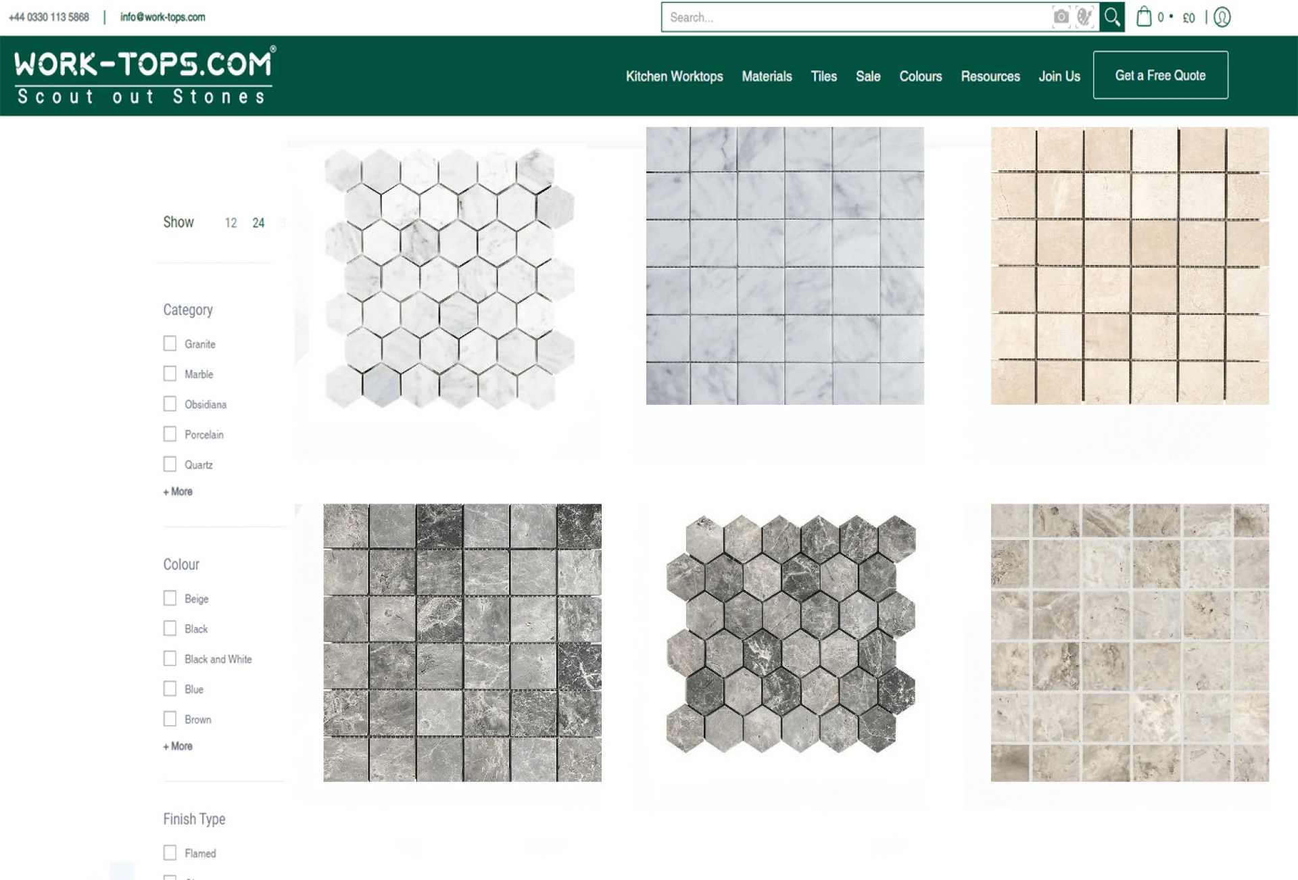
Task: Check the Marble category checkbox
Action: [169, 373]
